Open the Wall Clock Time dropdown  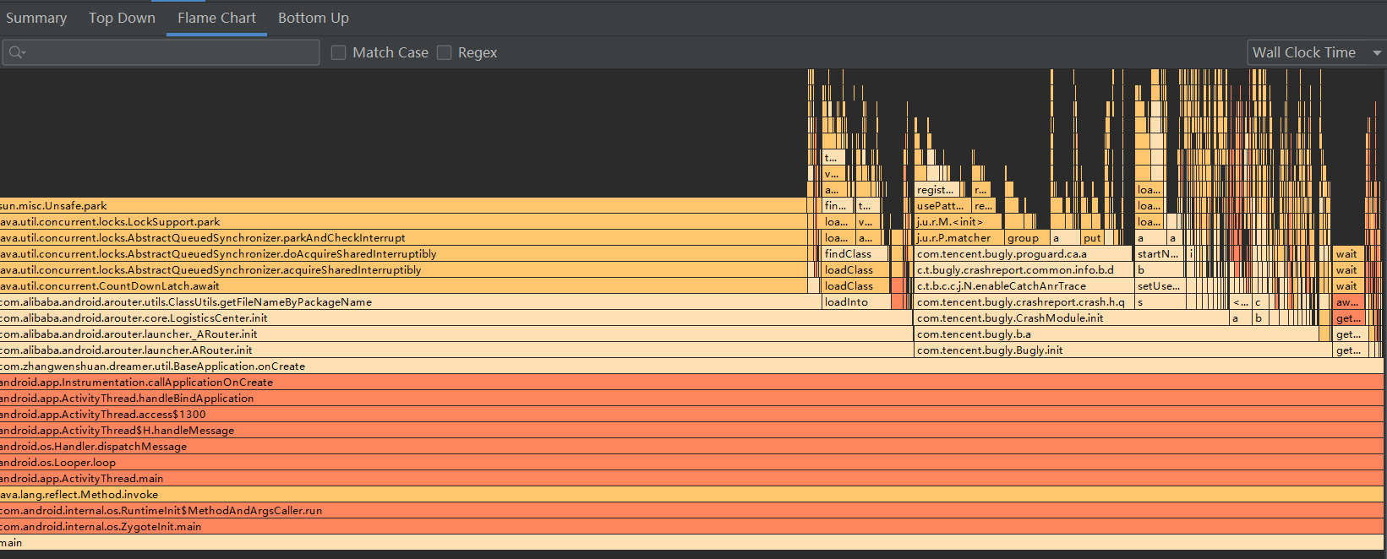pos(1316,52)
